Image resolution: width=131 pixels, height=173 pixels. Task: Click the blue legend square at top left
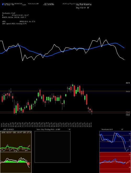coord(3,4)
